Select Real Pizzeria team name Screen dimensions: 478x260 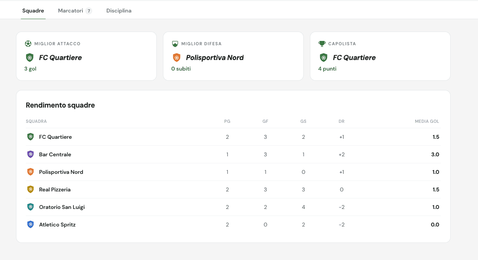pyautogui.click(x=55, y=189)
